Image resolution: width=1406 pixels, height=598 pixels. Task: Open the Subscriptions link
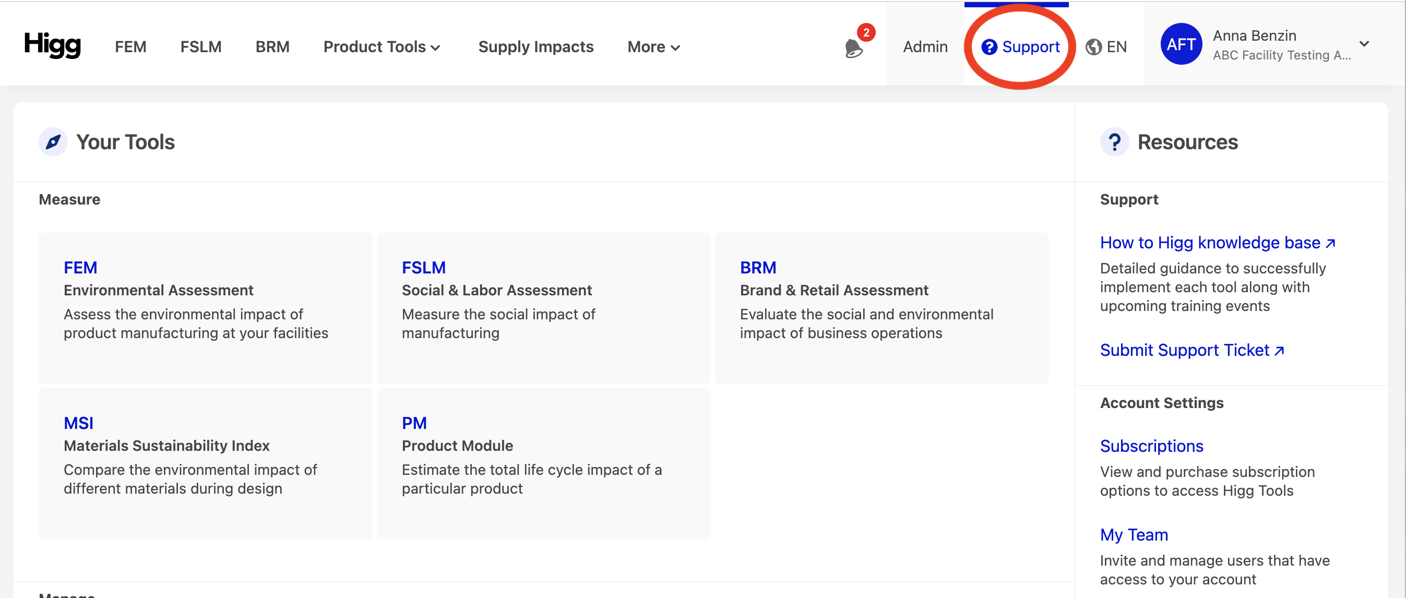click(x=1151, y=446)
